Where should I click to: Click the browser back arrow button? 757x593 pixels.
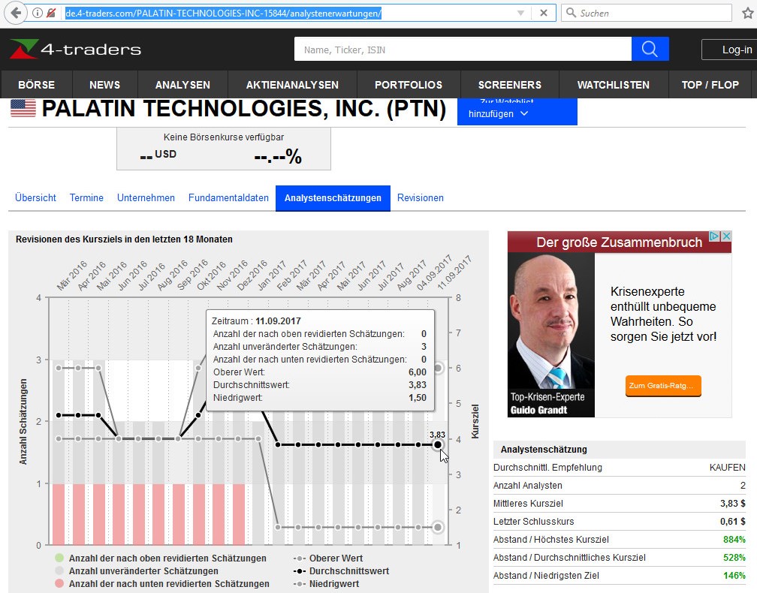coord(16,13)
